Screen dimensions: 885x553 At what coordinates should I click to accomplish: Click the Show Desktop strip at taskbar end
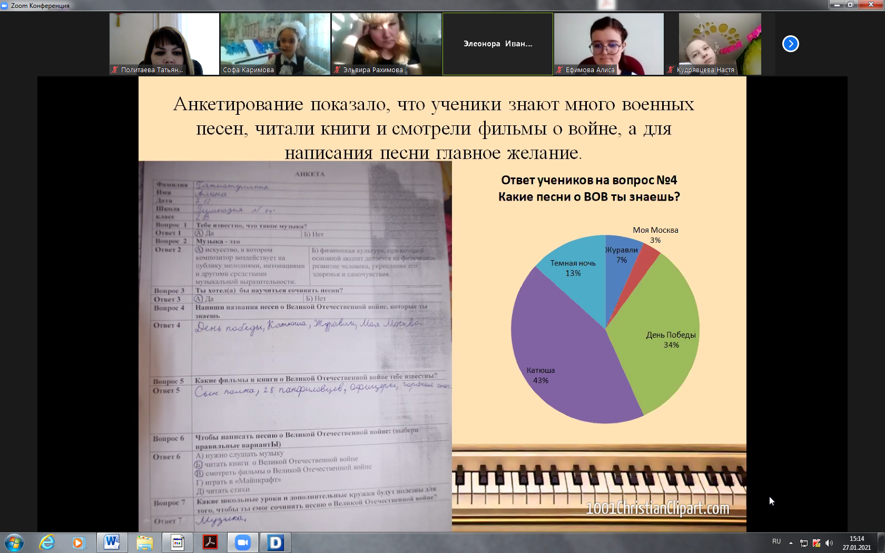[881, 542]
